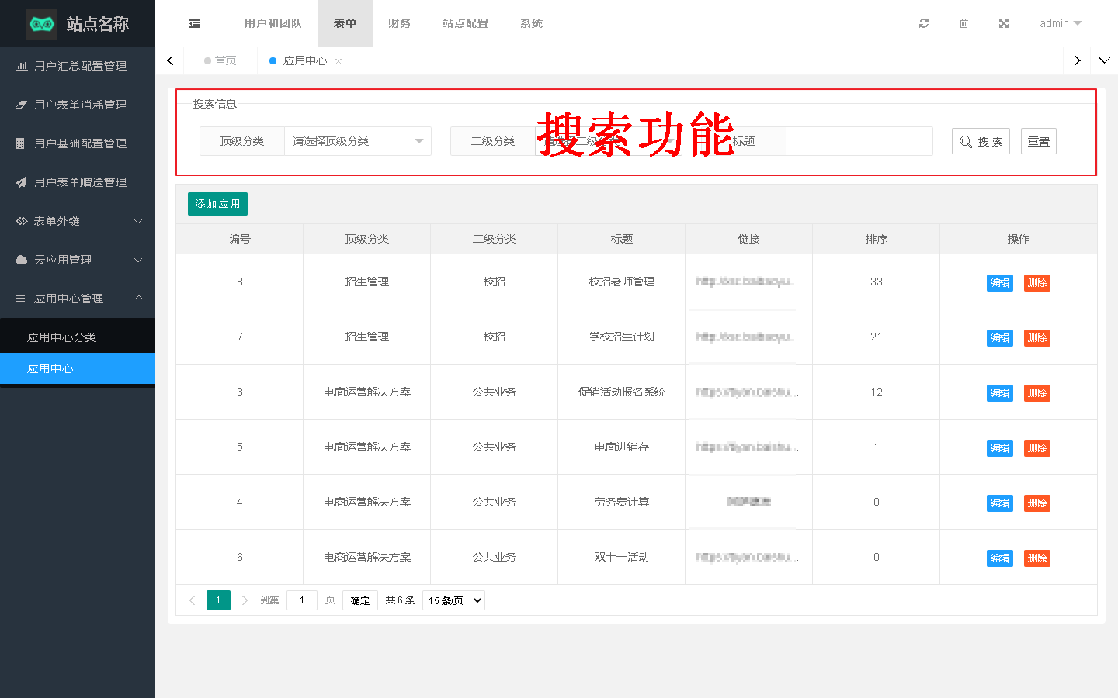
Task: Toggle fullscreen with the expand icon
Action: coord(1004,23)
